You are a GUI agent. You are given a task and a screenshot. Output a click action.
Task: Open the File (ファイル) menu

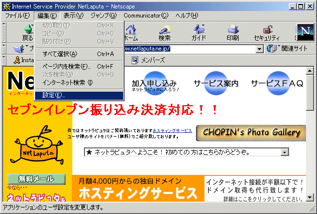(x=17, y=16)
